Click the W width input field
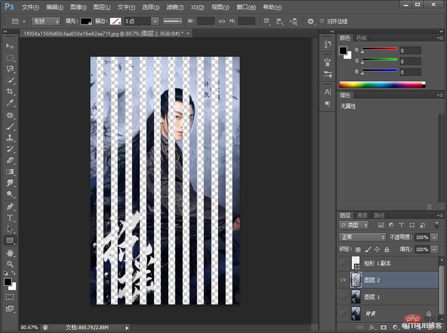 [x=206, y=21]
